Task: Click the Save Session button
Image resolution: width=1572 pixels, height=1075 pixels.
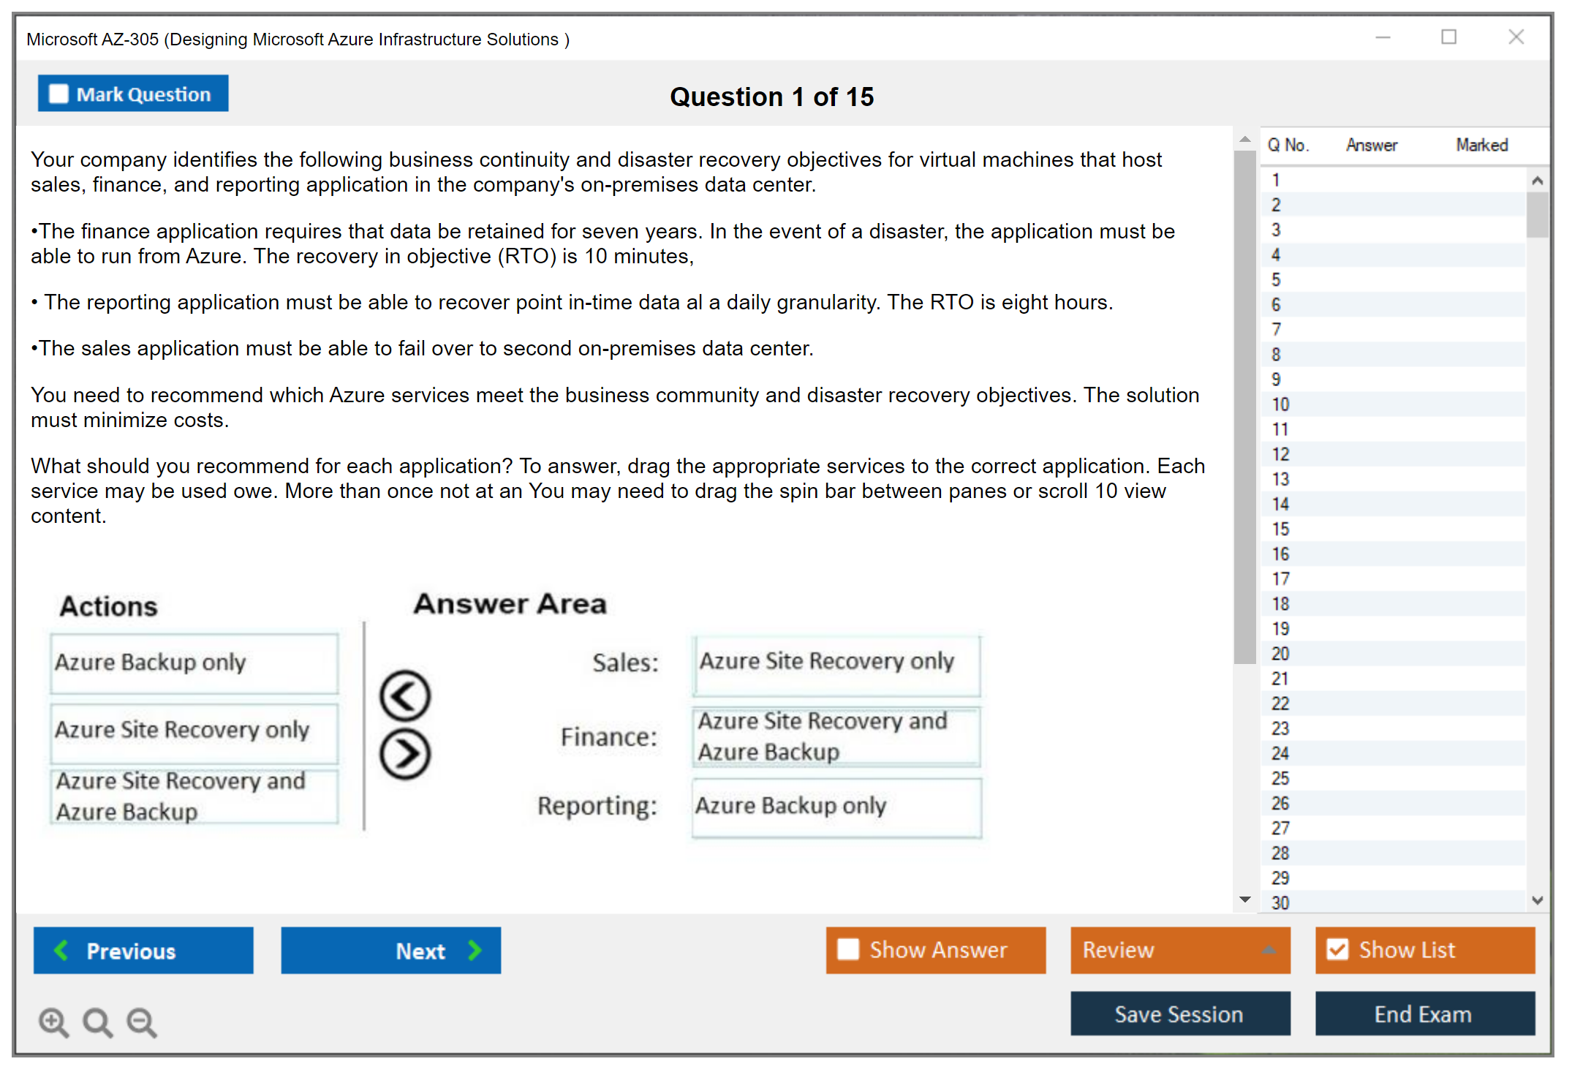Action: point(1179,1014)
